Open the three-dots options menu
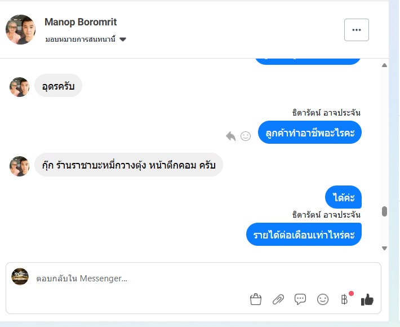Screen dimensions: 400x327 (x=357, y=30)
